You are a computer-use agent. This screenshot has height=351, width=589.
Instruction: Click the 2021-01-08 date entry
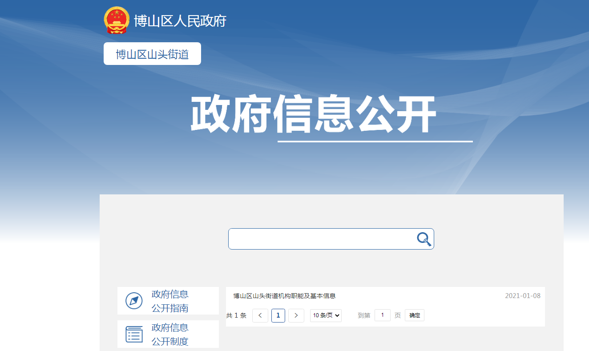point(522,296)
